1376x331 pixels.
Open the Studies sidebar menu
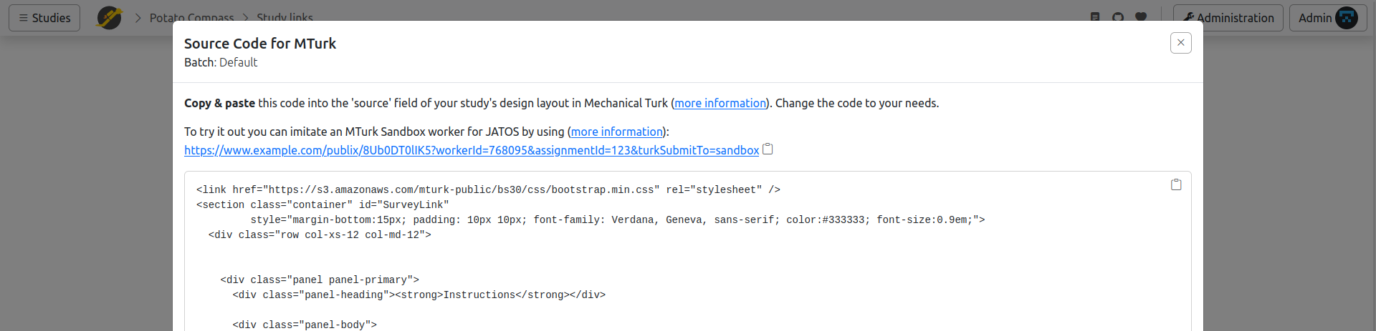[44, 18]
